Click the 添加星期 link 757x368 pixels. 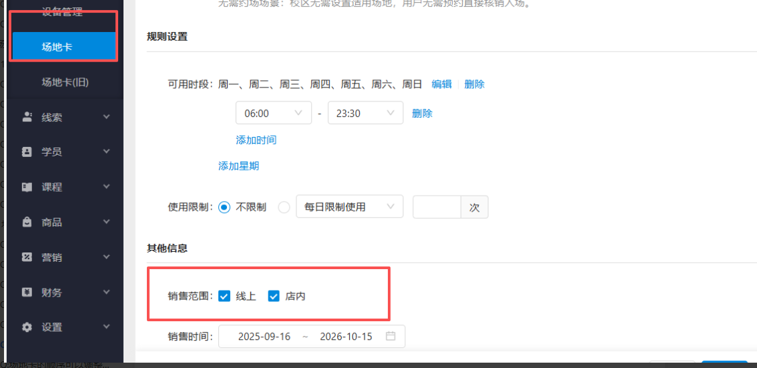tap(238, 166)
